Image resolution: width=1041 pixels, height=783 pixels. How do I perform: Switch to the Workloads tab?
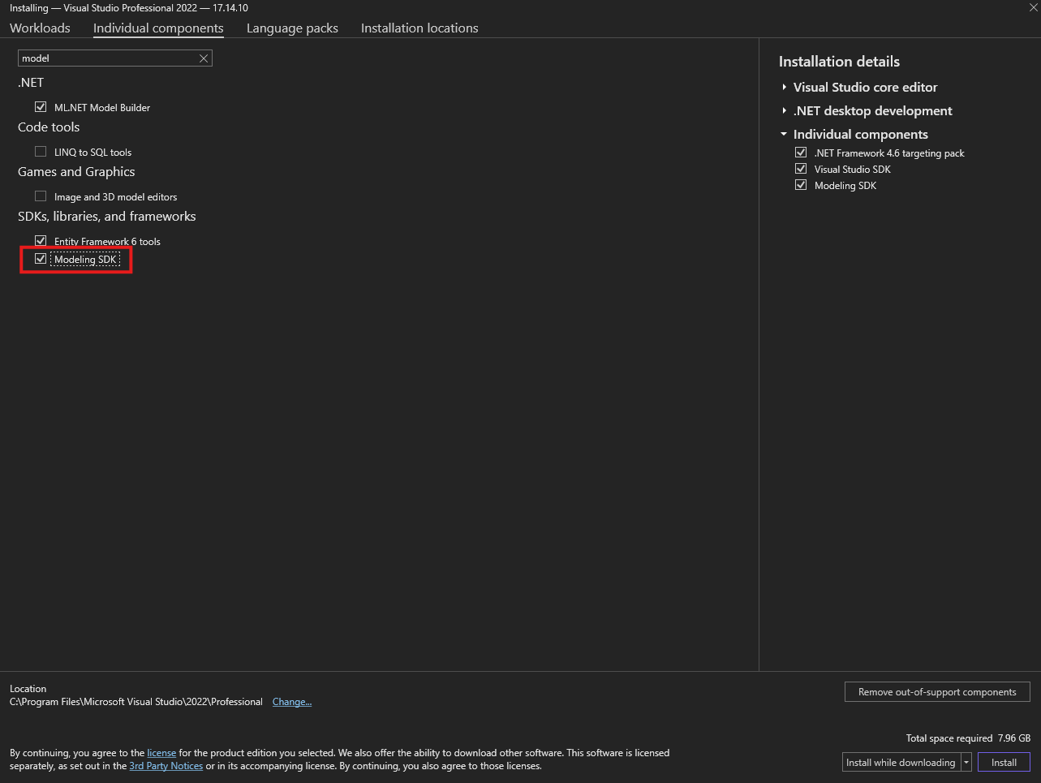40,28
